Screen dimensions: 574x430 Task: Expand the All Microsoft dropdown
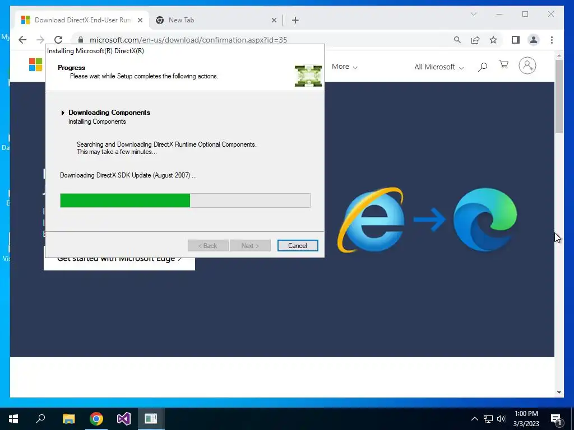click(x=438, y=67)
